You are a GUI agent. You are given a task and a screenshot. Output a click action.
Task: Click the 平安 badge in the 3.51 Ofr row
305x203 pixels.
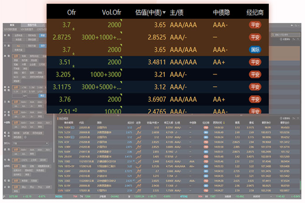point(255,62)
